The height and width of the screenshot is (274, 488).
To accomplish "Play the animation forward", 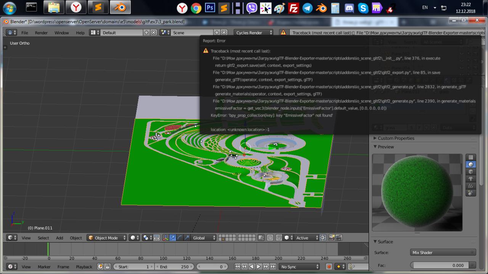I will [x=259, y=267].
